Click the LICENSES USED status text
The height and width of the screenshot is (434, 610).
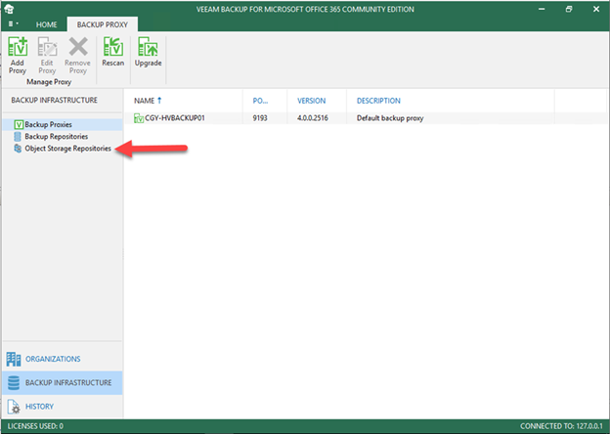point(35,426)
